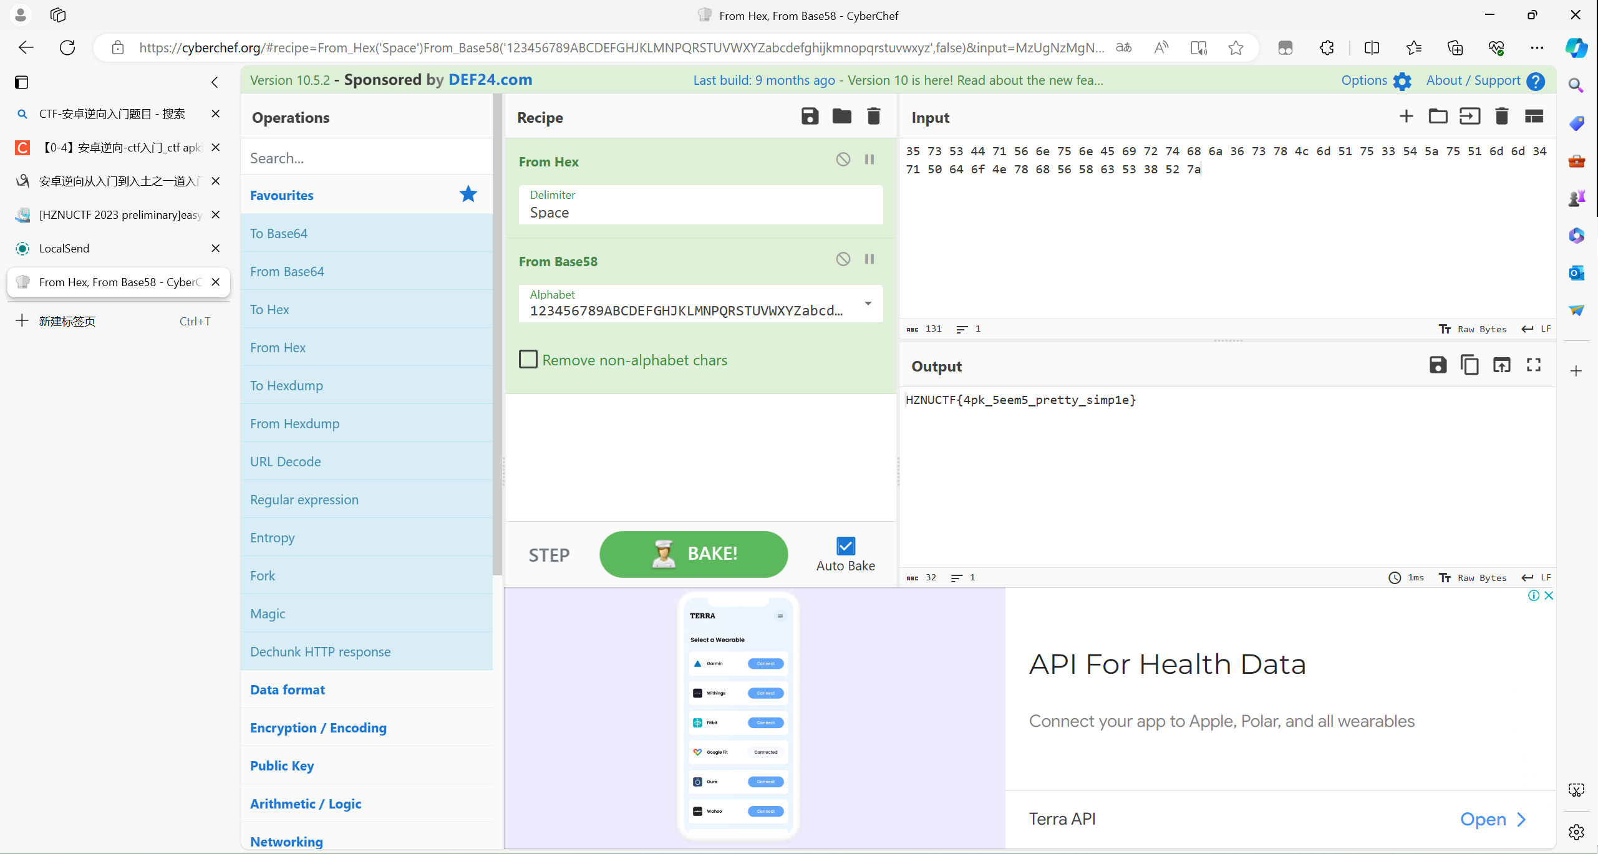The height and width of the screenshot is (854, 1598).
Task: Open the From Hex Delimiter field
Action: click(700, 204)
